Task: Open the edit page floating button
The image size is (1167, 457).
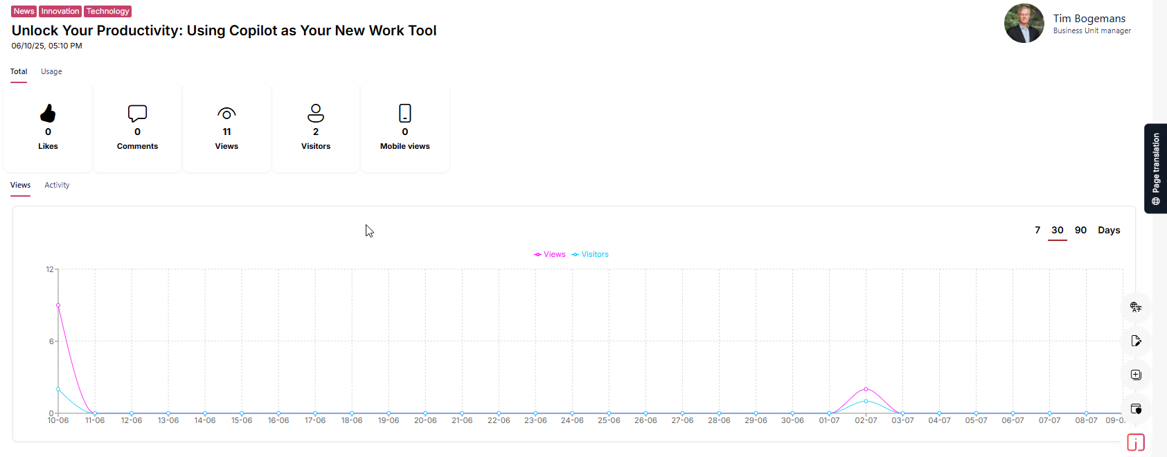Action: coord(1136,341)
